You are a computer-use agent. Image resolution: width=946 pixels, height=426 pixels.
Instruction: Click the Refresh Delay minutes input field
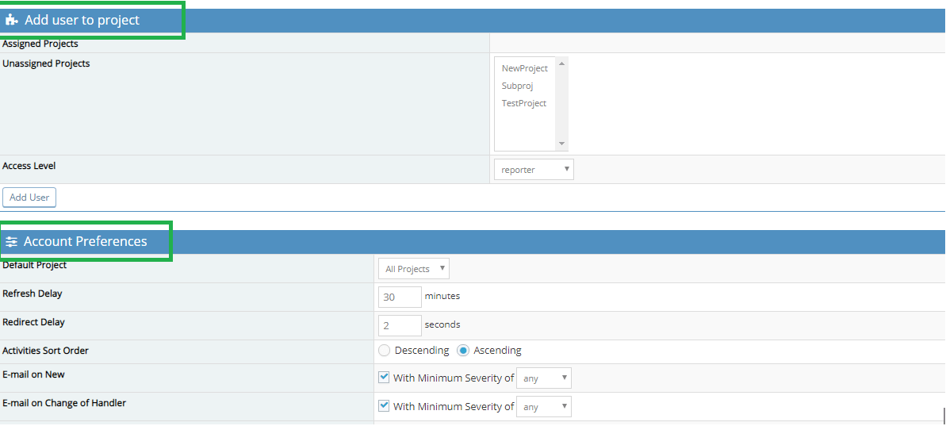point(400,297)
